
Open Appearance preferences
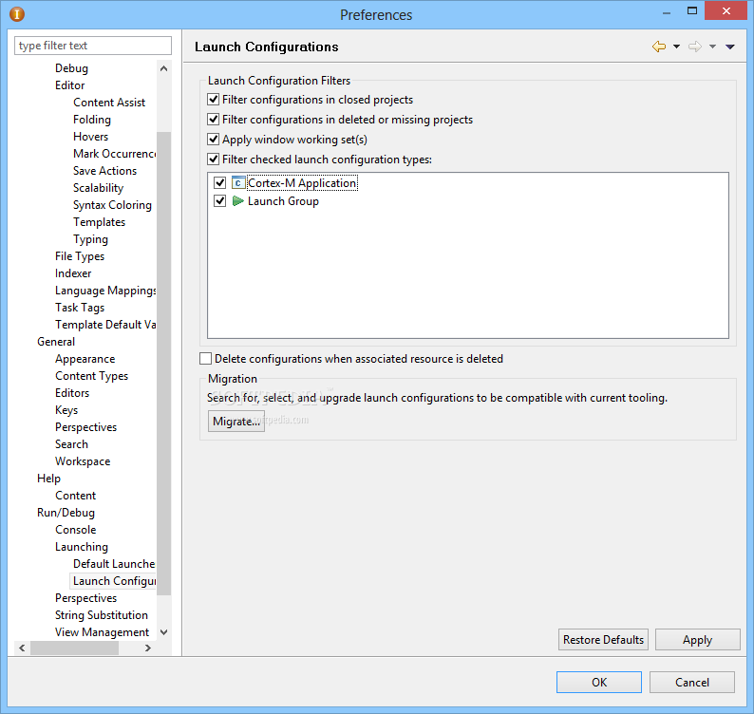85,359
